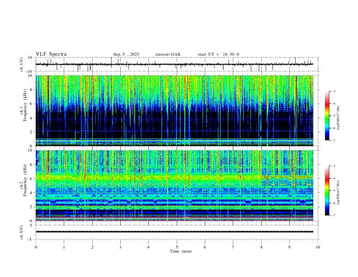Viewport: 358px width, 277px height.
Task: Click the time axis tick label '10'
Action: pos(318,247)
